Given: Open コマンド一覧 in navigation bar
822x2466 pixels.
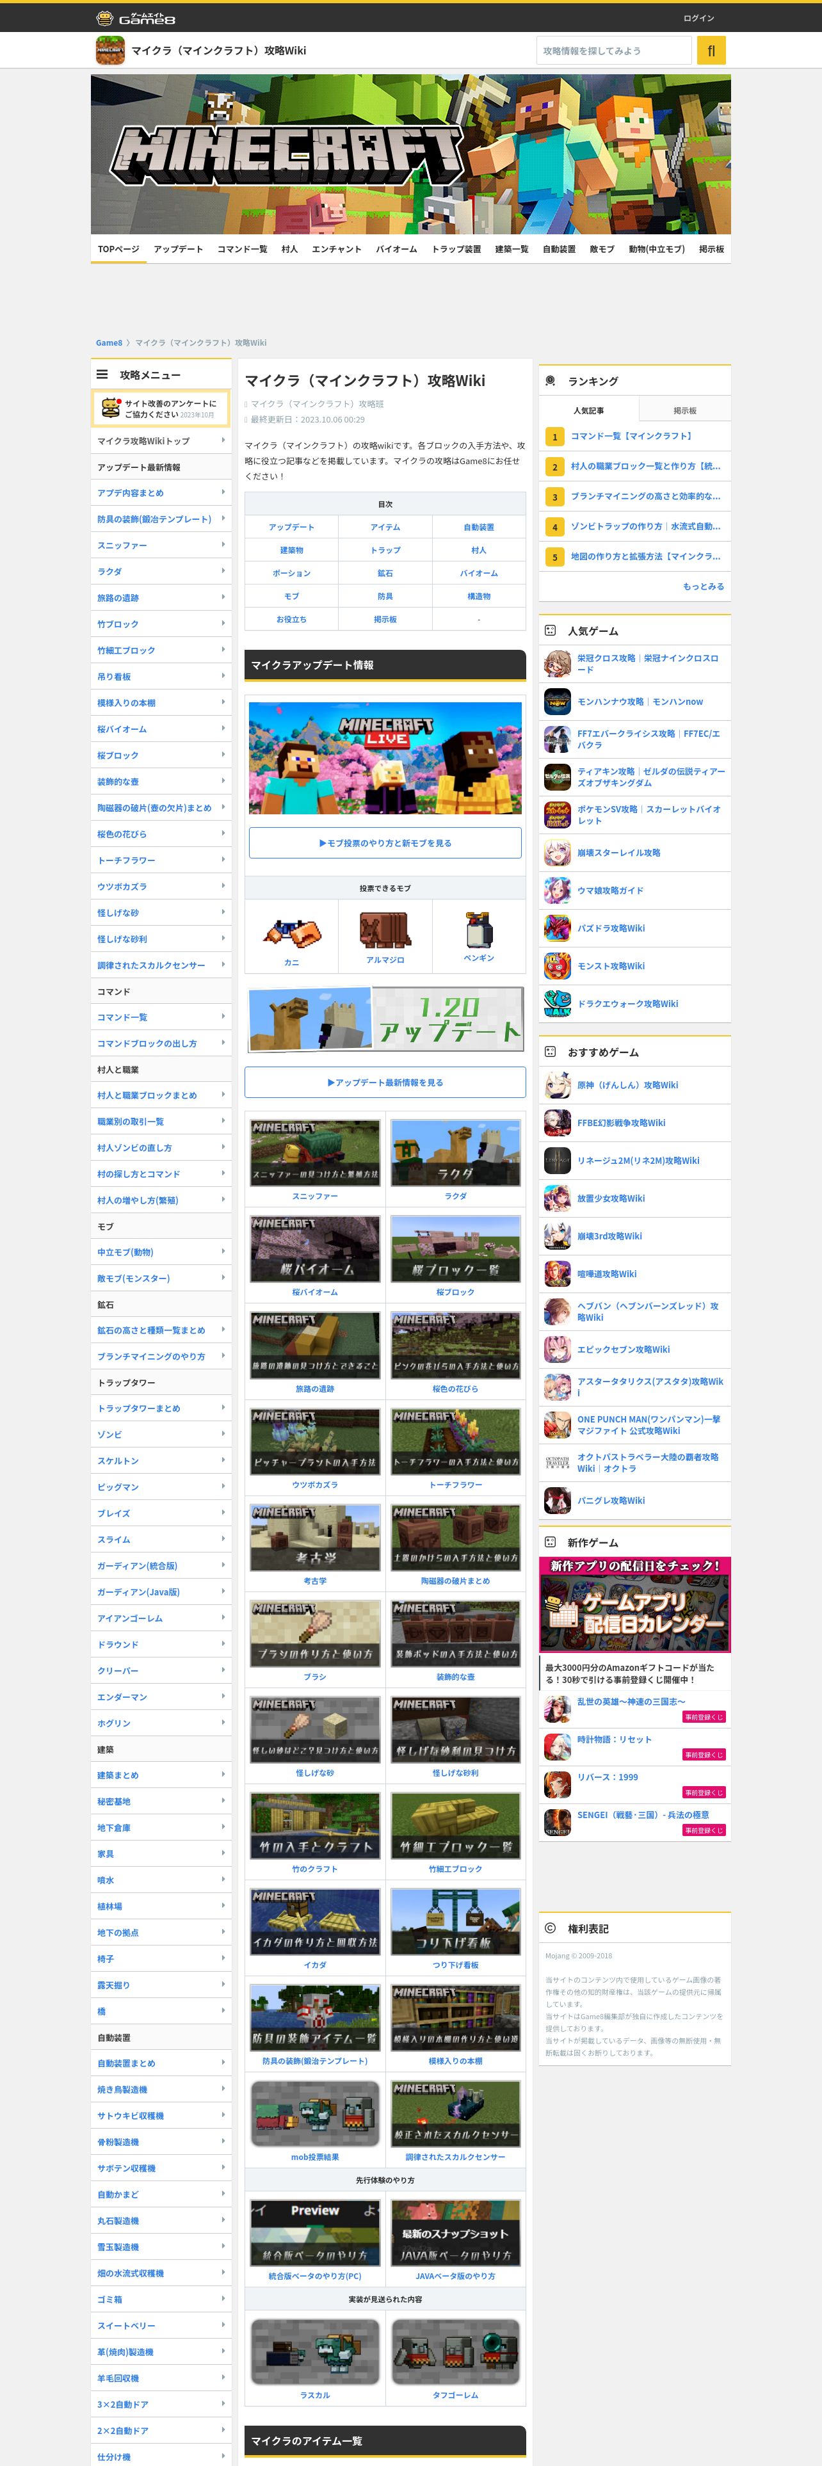Looking at the screenshot, I should click(242, 249).
